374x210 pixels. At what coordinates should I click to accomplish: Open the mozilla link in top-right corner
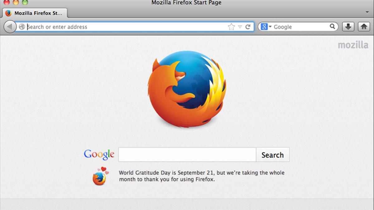point(353,45)
